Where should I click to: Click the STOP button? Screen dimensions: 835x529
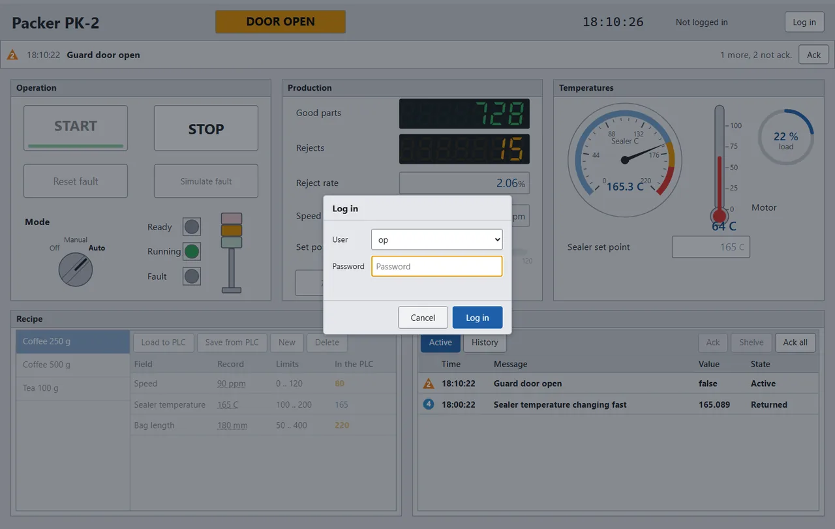click(206, 128)
